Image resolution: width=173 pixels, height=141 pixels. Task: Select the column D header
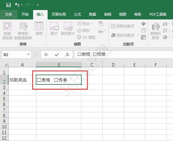(x=113, y=65)
